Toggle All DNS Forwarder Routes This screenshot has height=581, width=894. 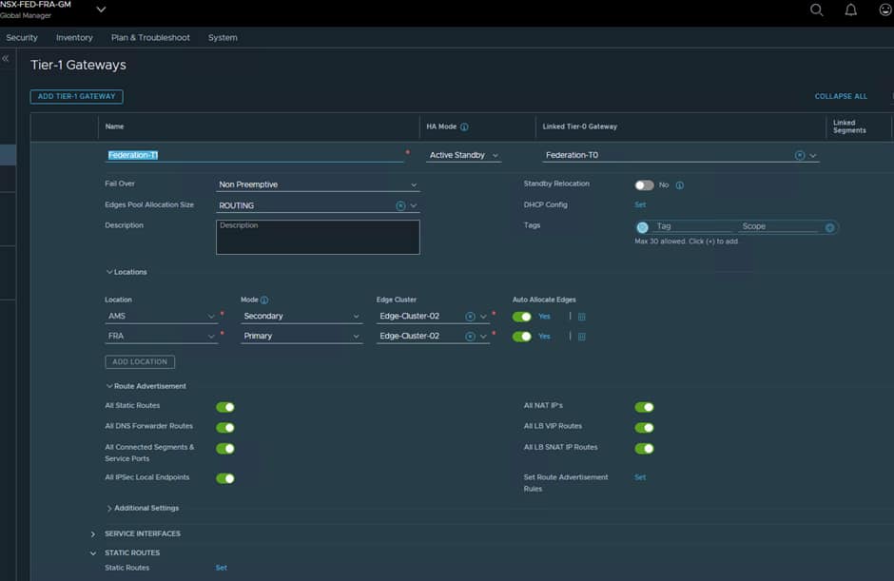[x=225, y=427]
